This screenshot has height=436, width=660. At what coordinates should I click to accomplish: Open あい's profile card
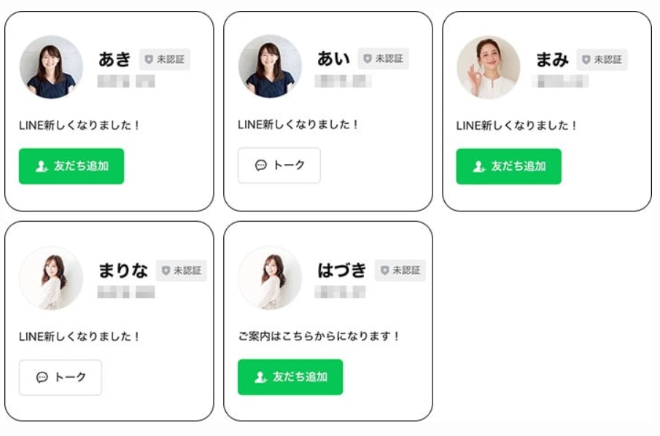click(x=328, y=109)
